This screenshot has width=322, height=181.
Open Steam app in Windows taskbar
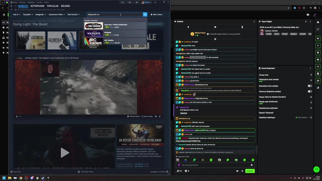click(x=43, y=178)
